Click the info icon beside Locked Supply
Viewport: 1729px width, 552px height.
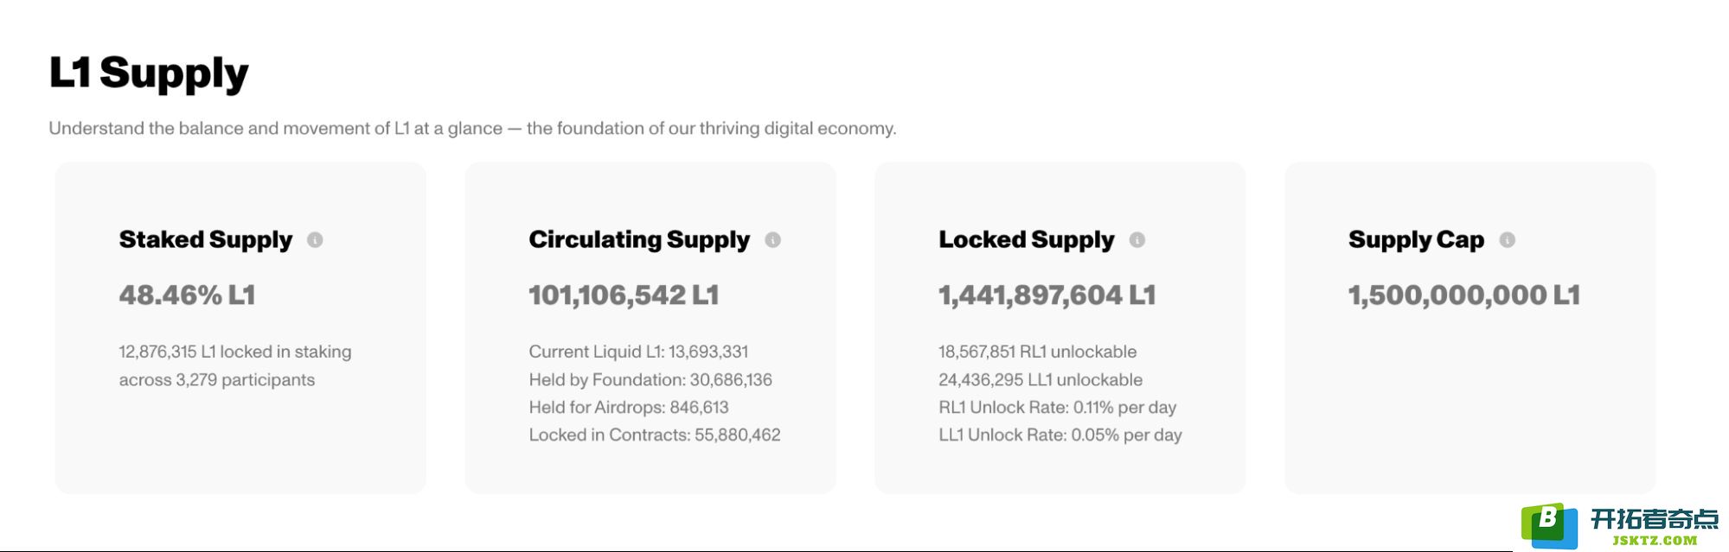click(1137, 240)
